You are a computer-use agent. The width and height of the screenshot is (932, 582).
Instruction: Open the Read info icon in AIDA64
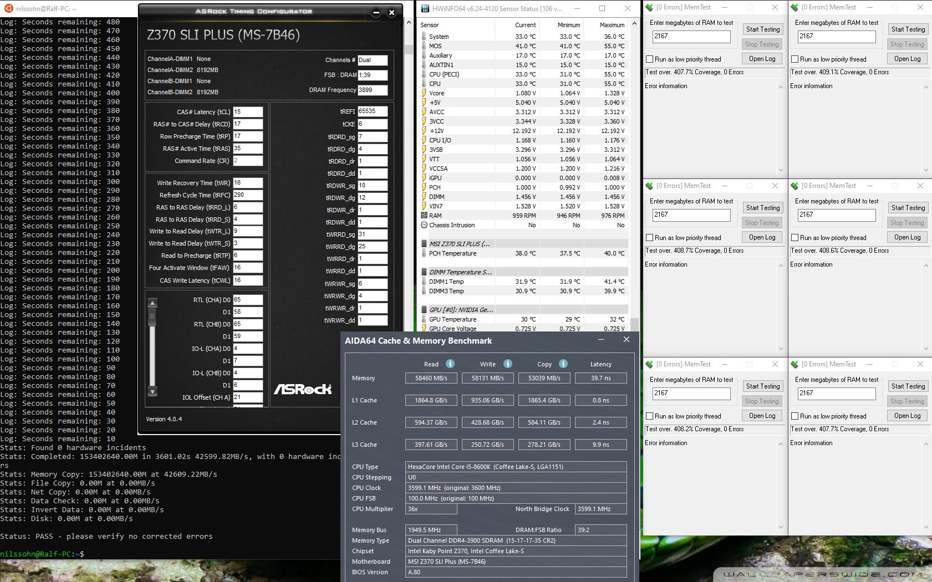[450, 364]
